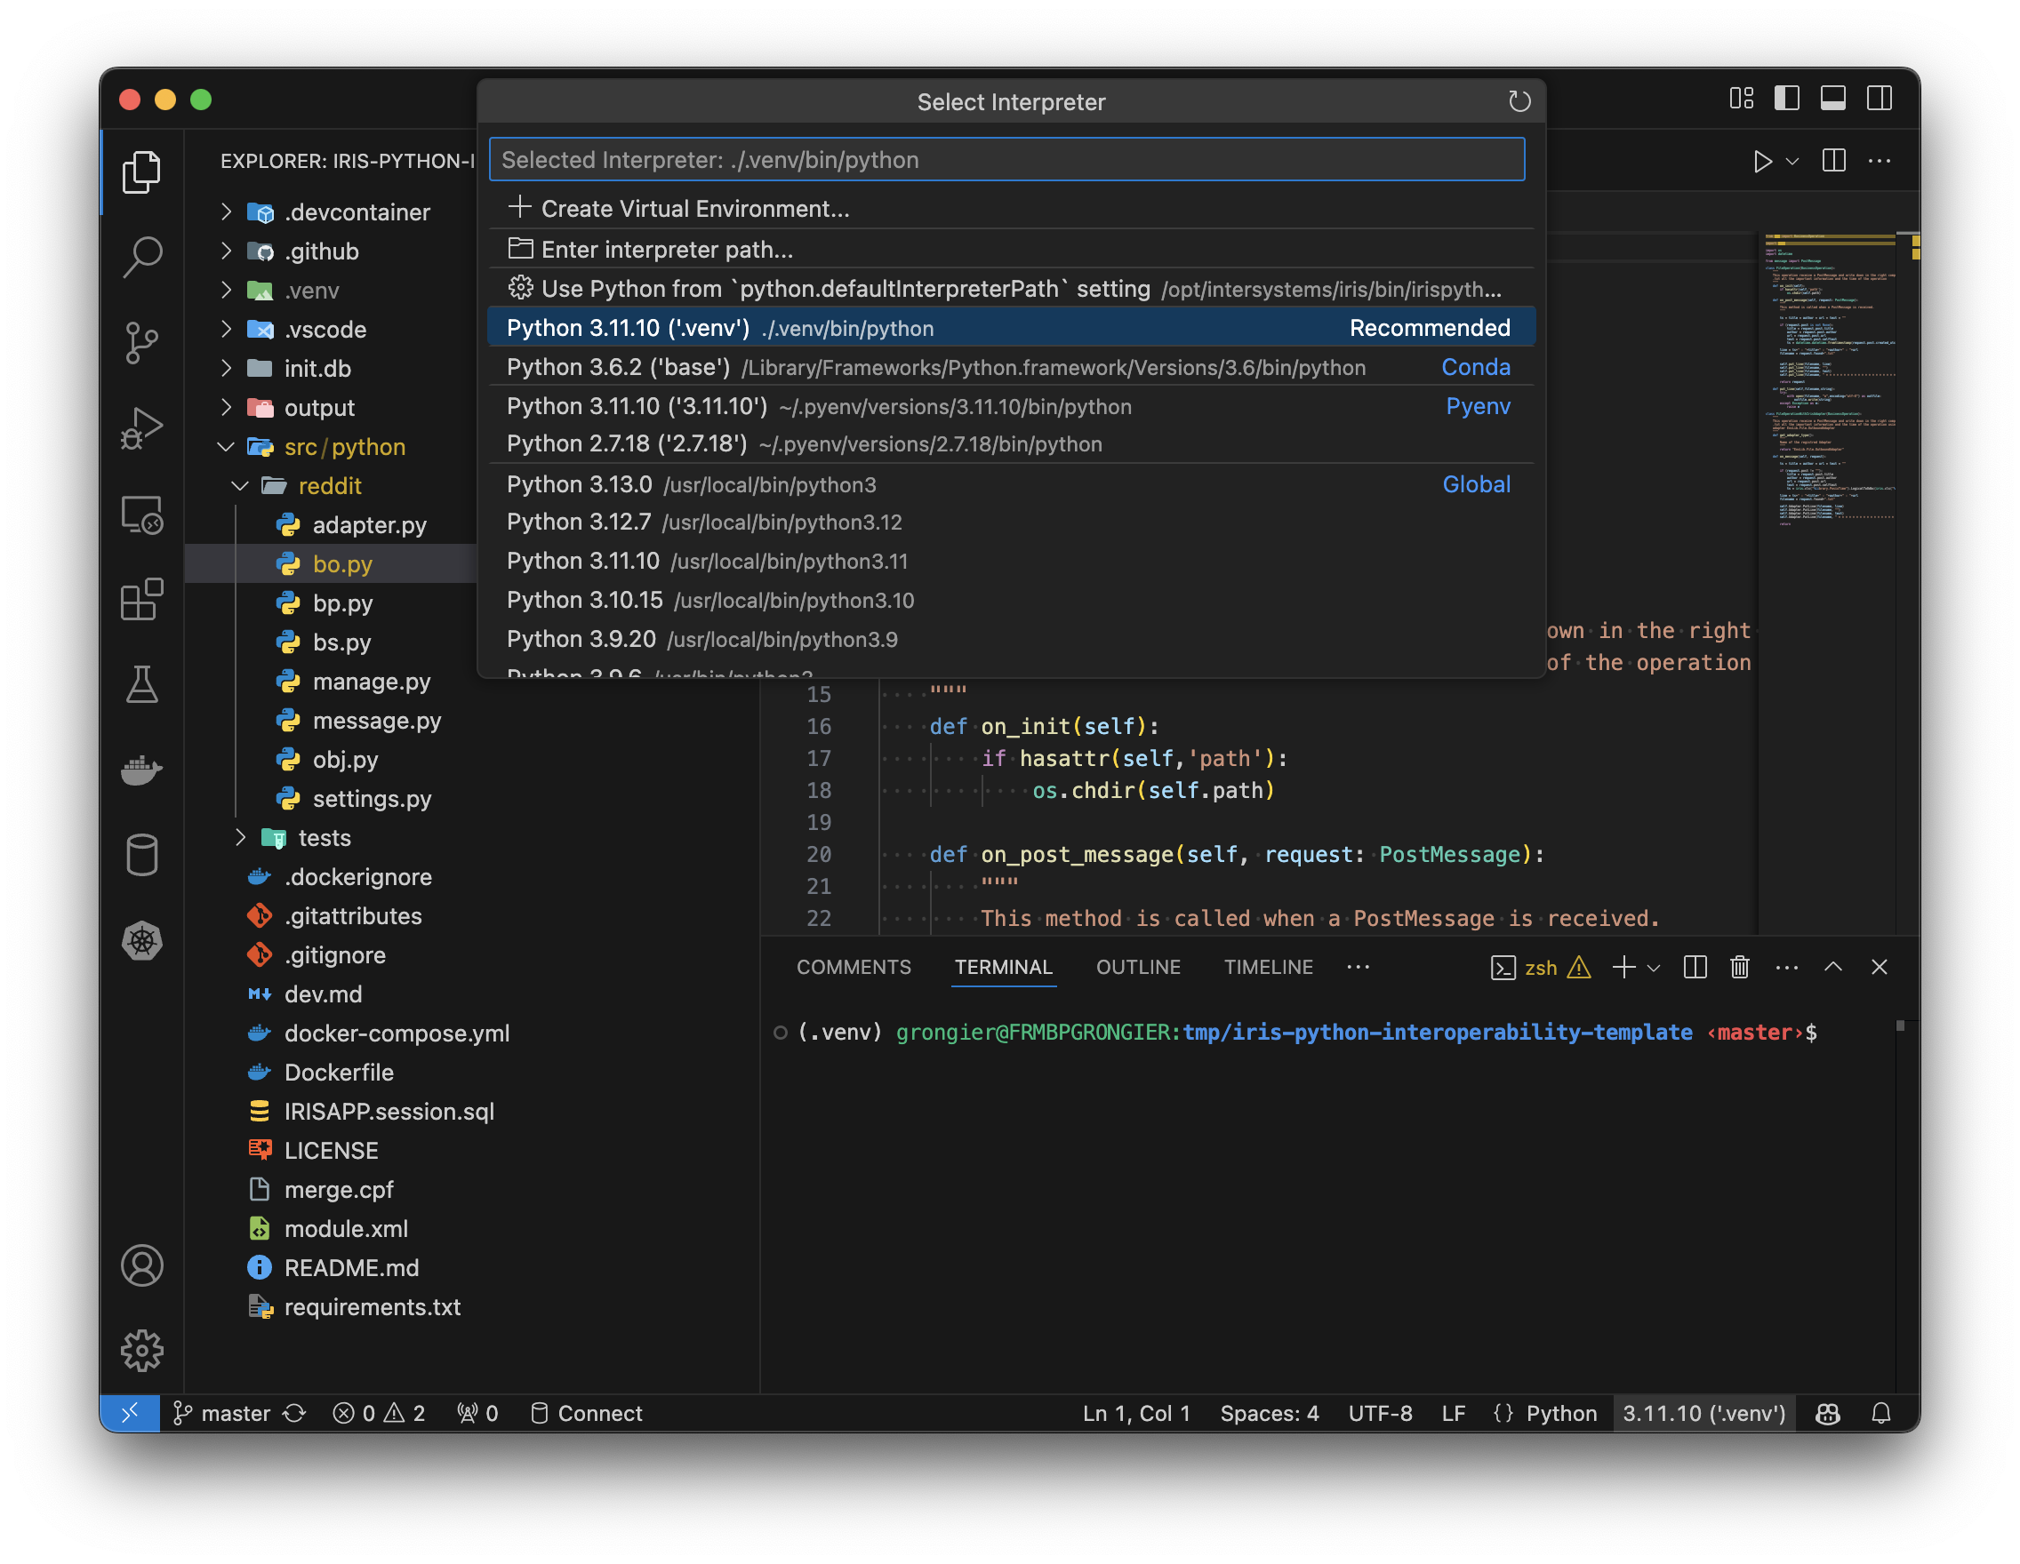Show more panel tabs ellipsis

coord(1358,967)
